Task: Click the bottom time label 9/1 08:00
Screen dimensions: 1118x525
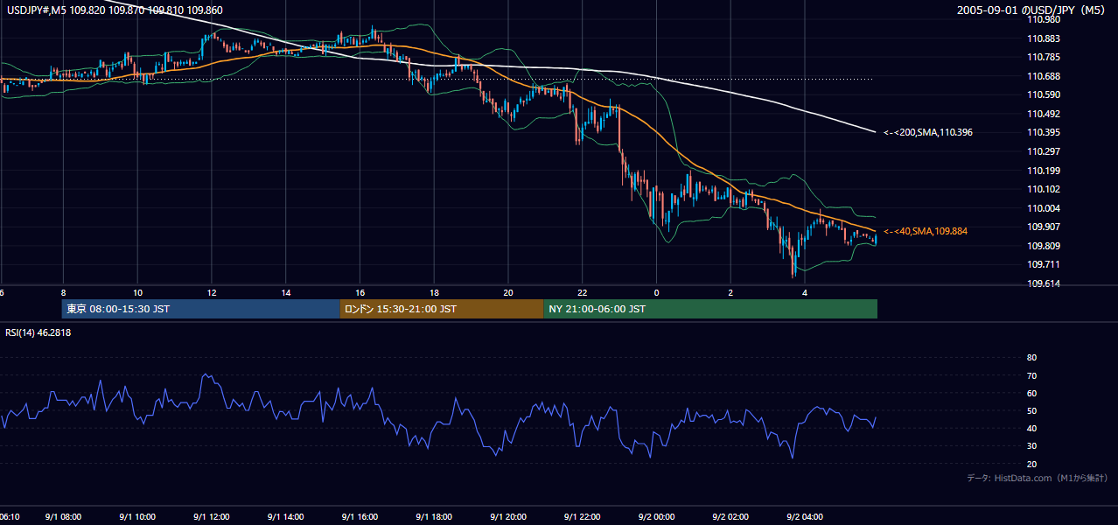Action: tap(63, 517)
